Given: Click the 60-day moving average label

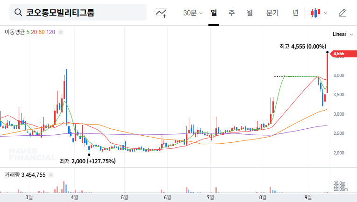Looking at the screenshot, I should pos(42,32).
